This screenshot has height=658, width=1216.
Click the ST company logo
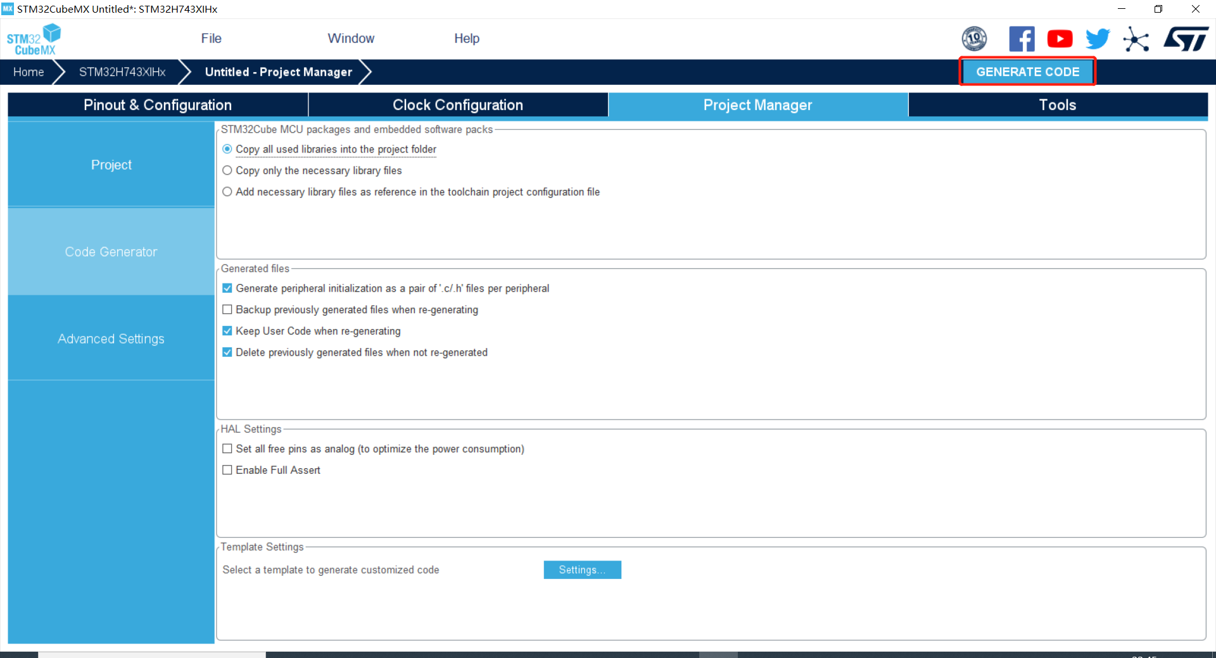click(1186, 39)
